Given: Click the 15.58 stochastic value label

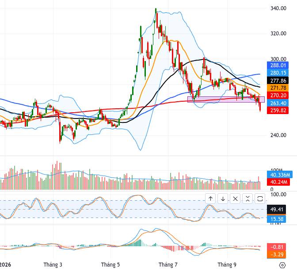Looking at the screenshot, I should click(x=276, y=219).
